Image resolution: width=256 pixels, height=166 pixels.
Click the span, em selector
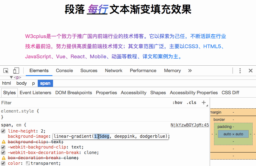11,125
